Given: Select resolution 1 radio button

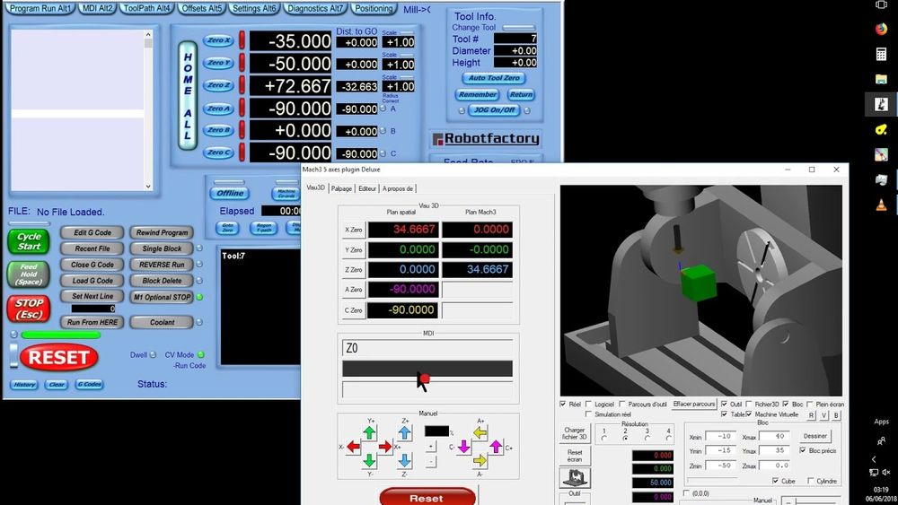Looking at the screenshot, I should (x=604, y=439).
